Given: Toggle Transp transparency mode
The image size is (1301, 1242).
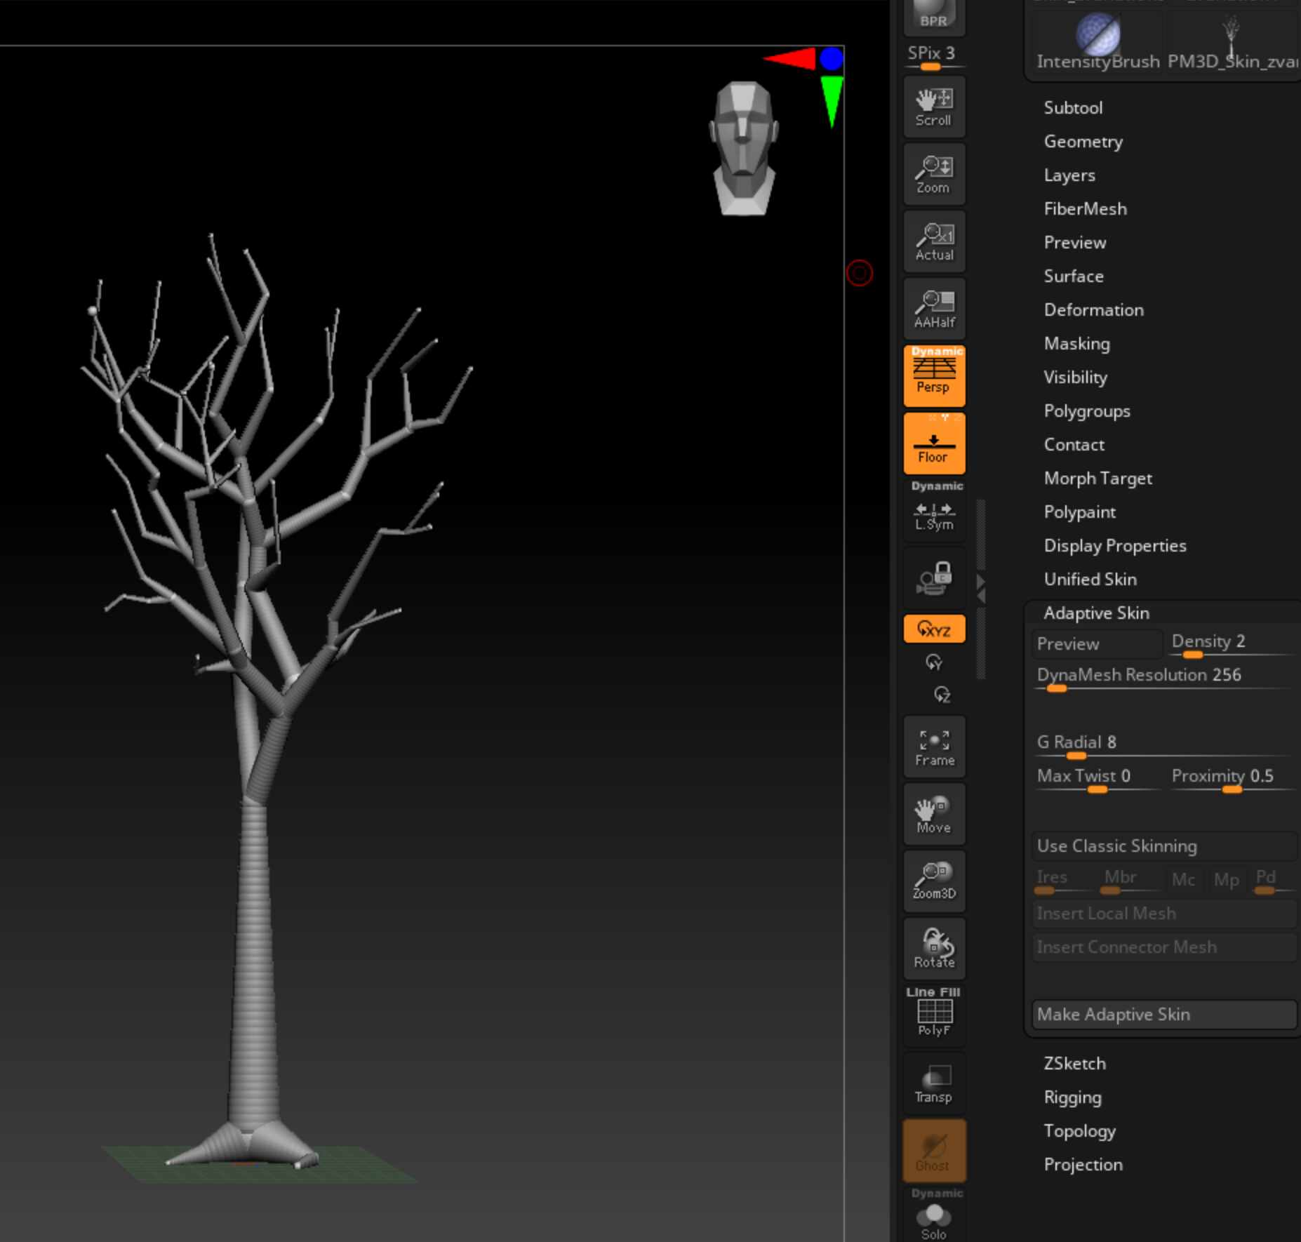Looking at the screenshot, I should click(934, 1083).
